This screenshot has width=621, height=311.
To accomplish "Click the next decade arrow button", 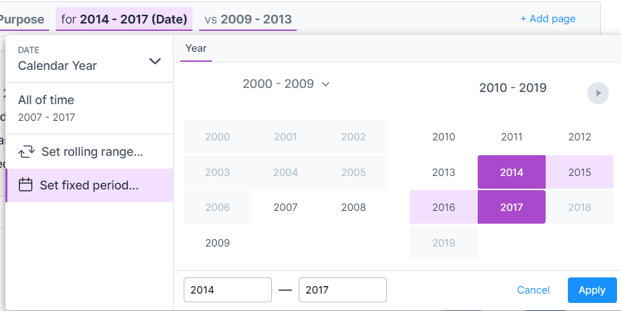I will point(597,93).
